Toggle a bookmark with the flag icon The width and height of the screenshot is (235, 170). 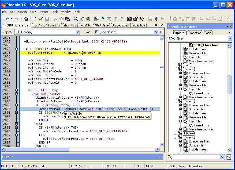[x=103, y=19]
